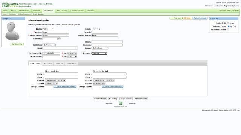Image resolution: width=241 pixels, height=135 pixels.
Task: Click the Salir logout link
Action: click(237, 3)
